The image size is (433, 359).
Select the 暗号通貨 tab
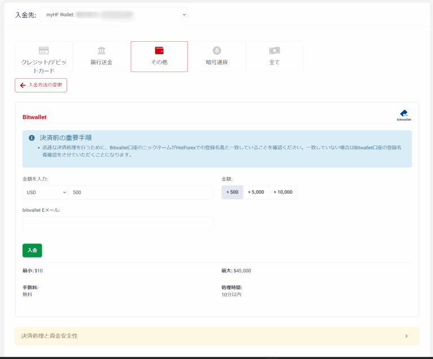coord(217,57)
